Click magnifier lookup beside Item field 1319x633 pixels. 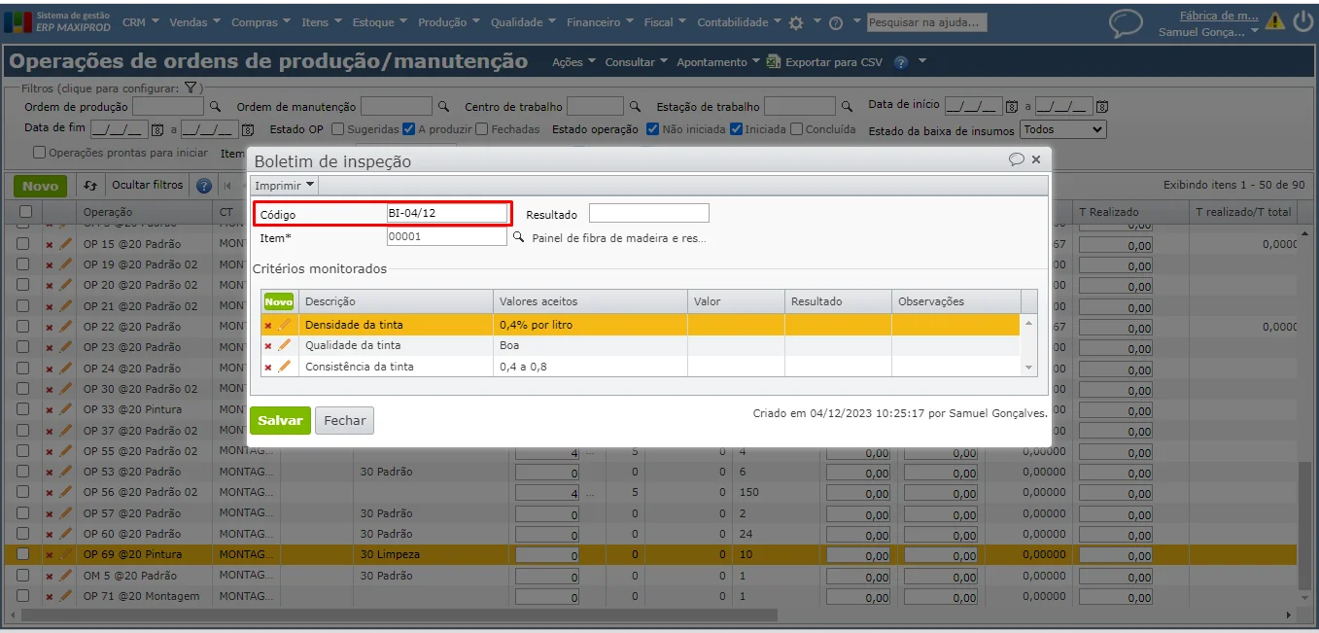pos(518,237)
